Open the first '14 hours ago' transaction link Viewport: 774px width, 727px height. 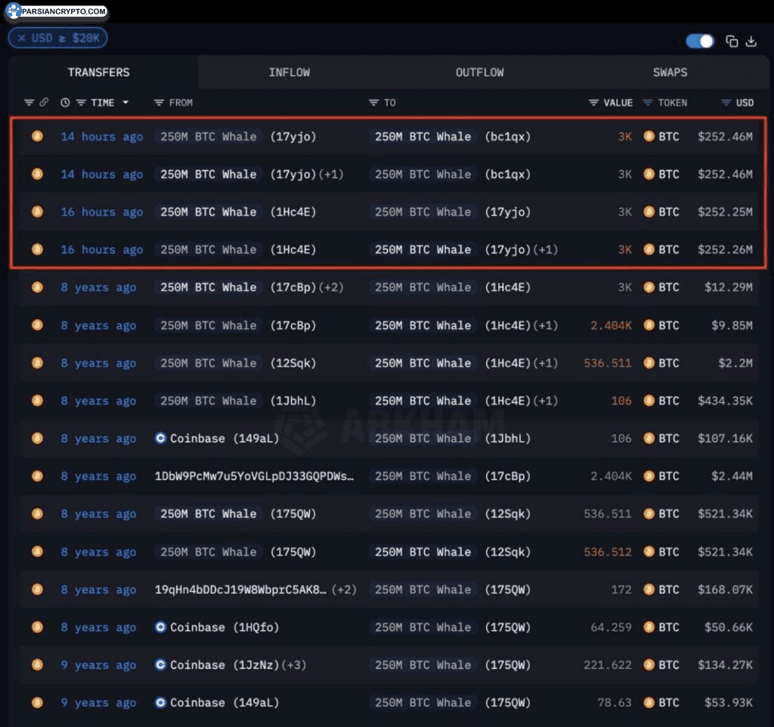tap(101, 137)
